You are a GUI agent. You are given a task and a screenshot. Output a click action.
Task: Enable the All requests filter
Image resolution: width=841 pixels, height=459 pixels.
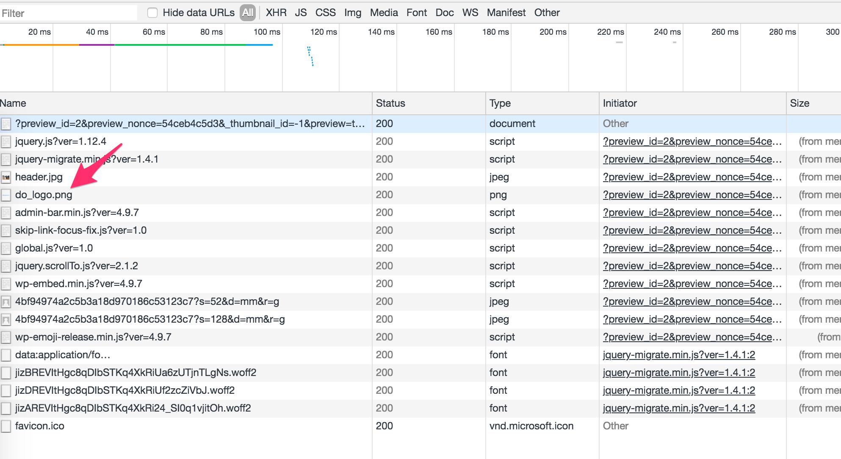click(248, 12)
